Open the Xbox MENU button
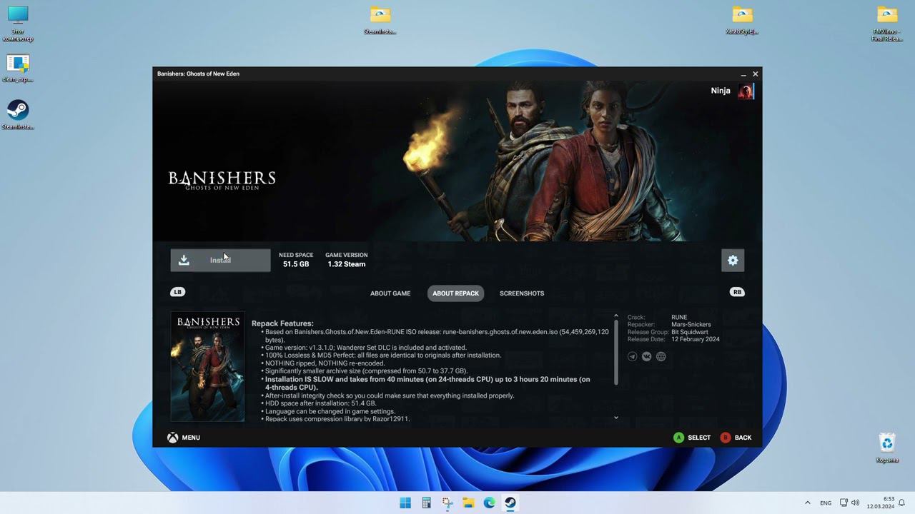Viewport: 915px width, 514px height. pos(184,438)
